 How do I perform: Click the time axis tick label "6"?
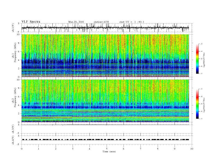124,149
